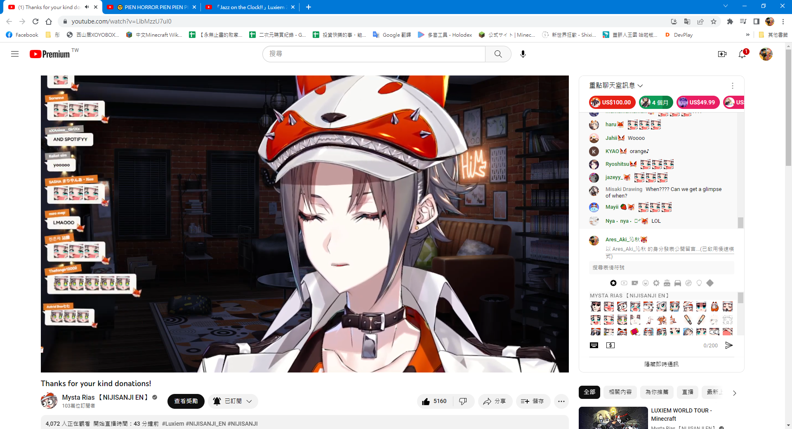792x429 pixels.
Task: Select the 直播 chip
Action: (x=688, y=392)
